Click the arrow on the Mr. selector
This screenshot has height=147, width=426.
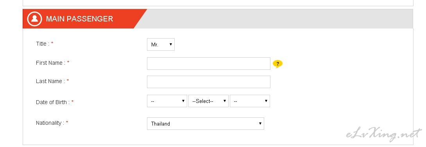tap(171, 44)
